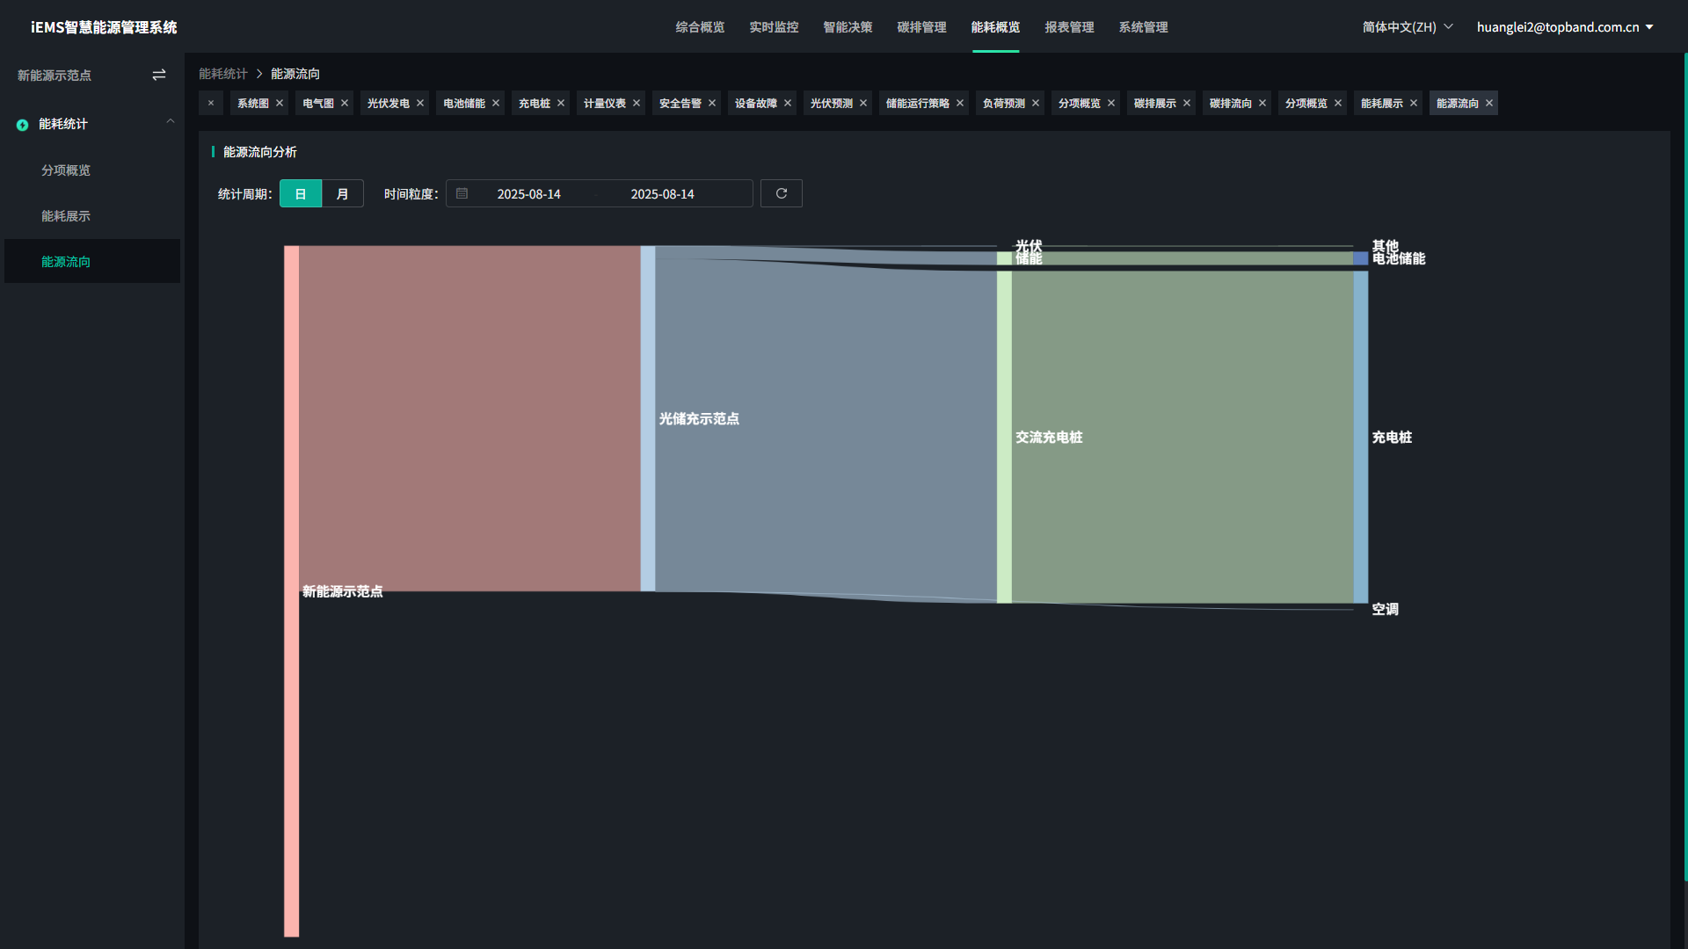Close the 光伏发电 tab

pos(420,104)
